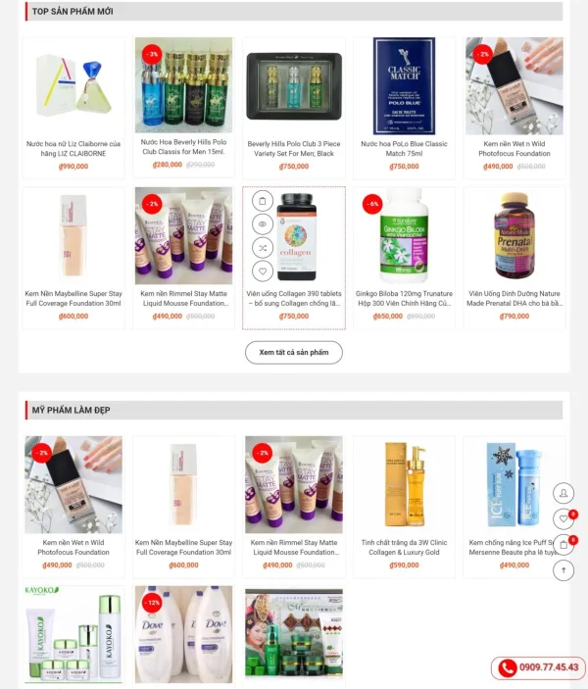Open Nước hoa nữ Liz Claiborne product link
588x689 pixels.
click(x=73, y=149)
